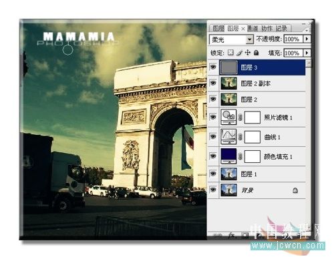Click the lock all padlock icon
Screen dimensions: 334x259
tap(257, 53)
